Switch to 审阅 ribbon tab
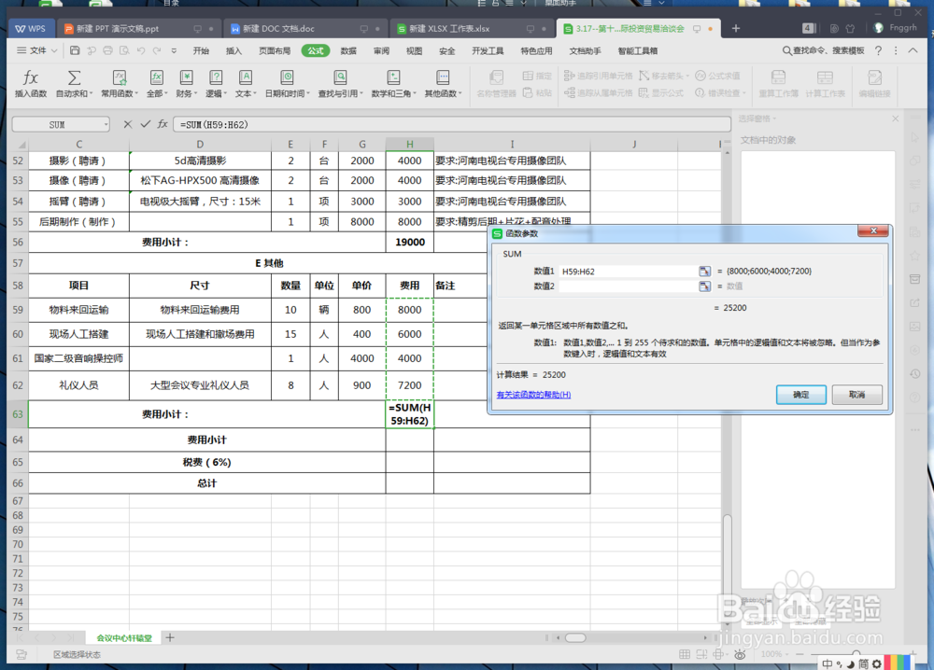This screenshot has height=670, width=934. 381,51
